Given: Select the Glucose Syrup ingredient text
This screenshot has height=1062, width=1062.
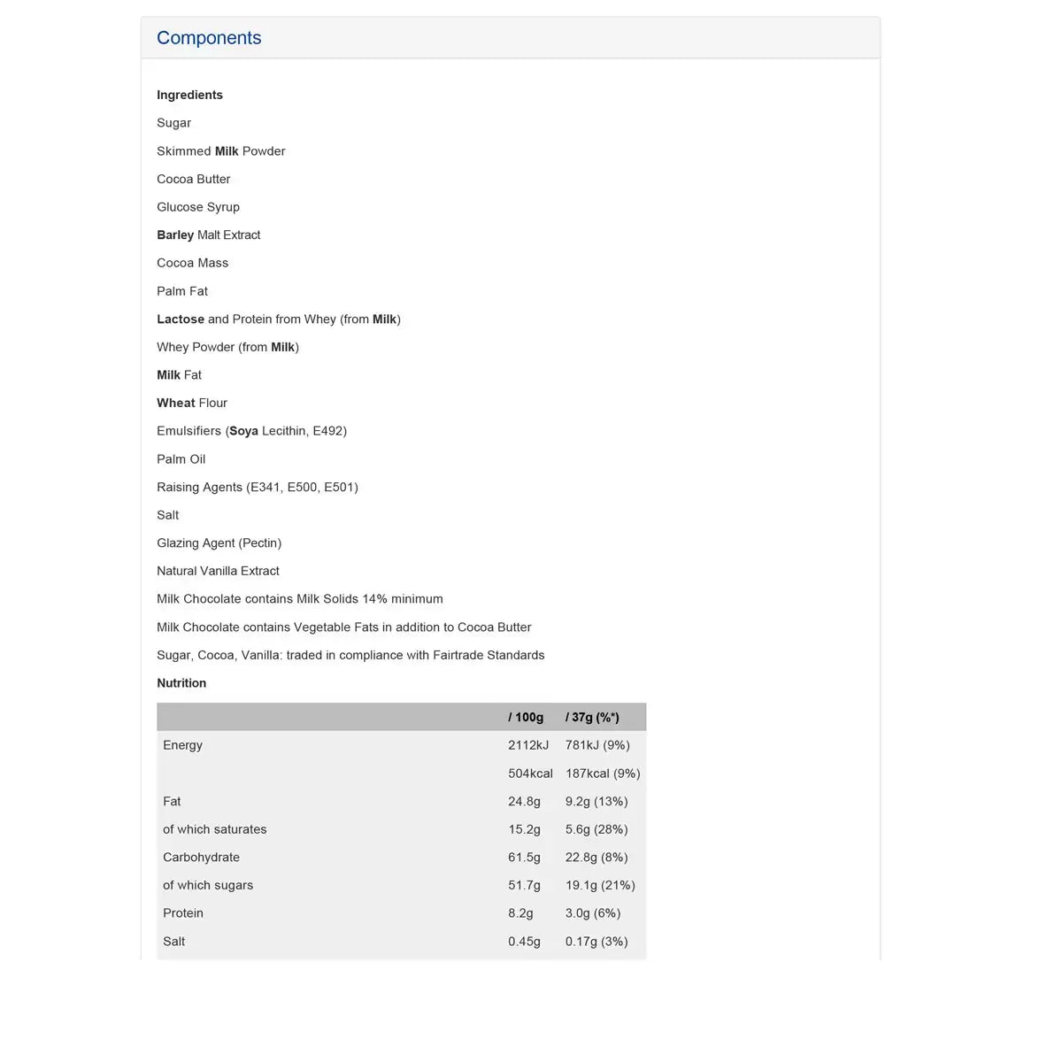Looking at the screenshot, I should point(198,207).
